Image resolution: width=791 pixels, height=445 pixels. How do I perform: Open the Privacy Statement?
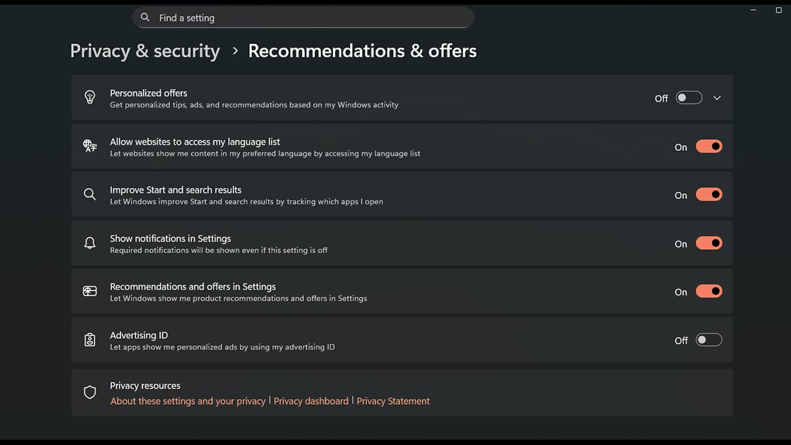point(393,400)
